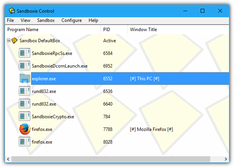Image resolution: width=234 pixels, height=167 pixels.
Task: Click the horizontal scrollbar thumb
Action: (x=111, y=159)
